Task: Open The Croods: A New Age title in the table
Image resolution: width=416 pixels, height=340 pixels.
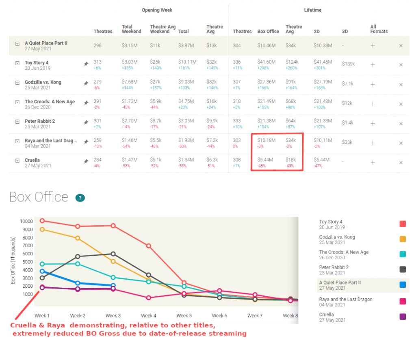Action: tap(50, 102)
